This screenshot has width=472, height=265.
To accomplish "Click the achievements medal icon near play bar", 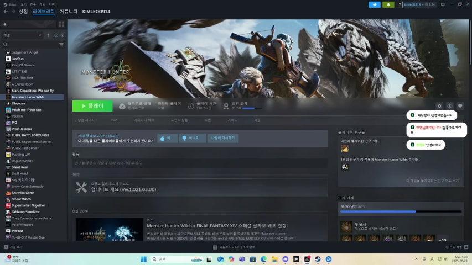I will click(226, 106).
